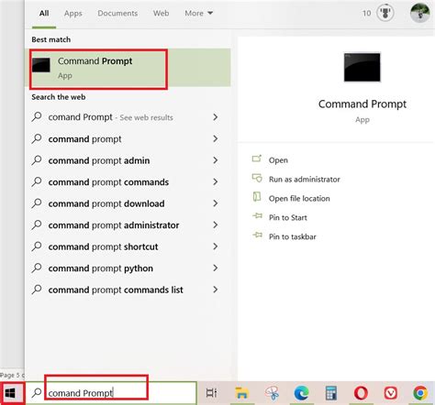Launch Opera browser from the taskbar
This screenshot has width=435, height=405.
(x=361, y=393)
